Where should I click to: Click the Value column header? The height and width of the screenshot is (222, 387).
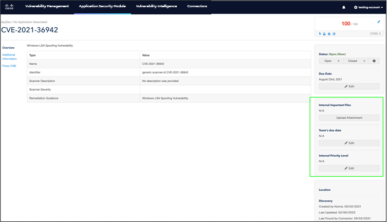[146, 55]
